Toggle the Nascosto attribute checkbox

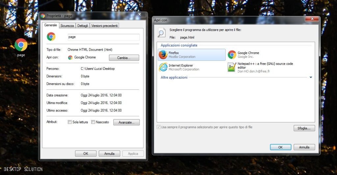tap(93, 122)
